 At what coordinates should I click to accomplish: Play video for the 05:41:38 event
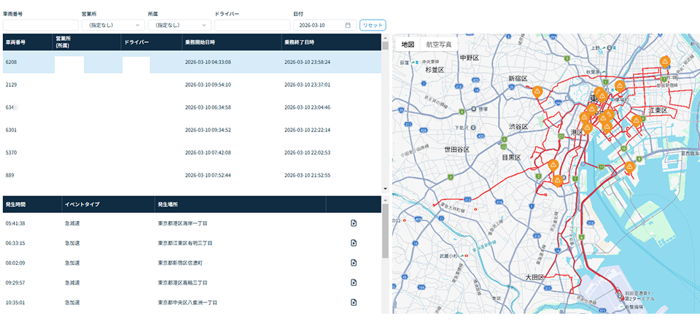(354, 223)
